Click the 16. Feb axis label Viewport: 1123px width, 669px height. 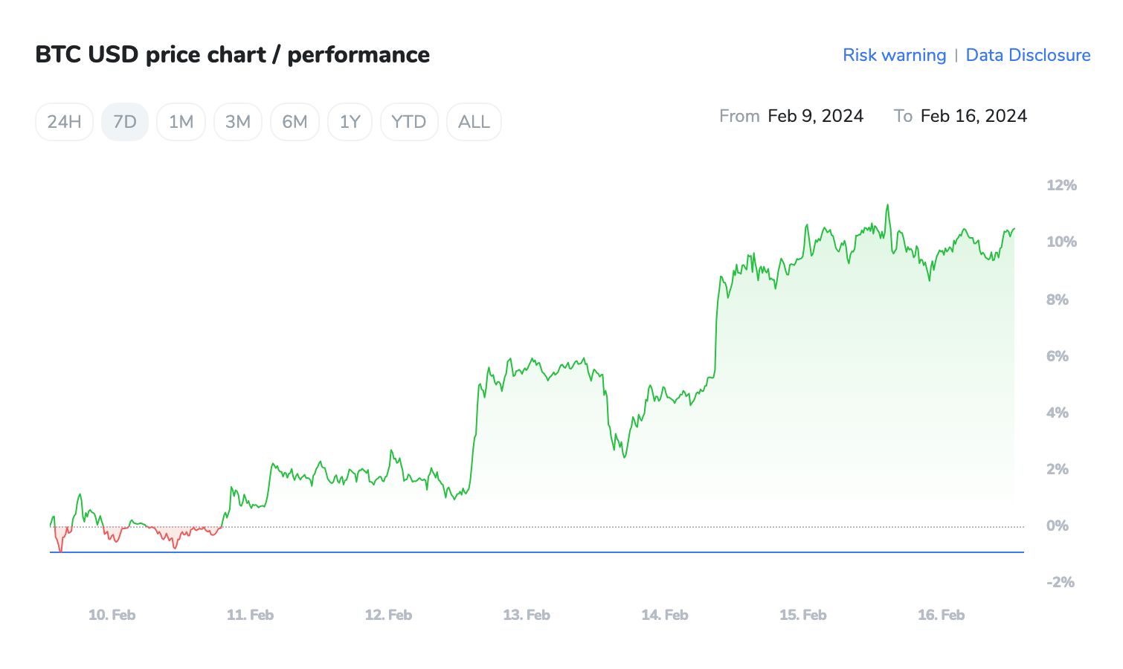pyautogui.click(x=942, y=615)
